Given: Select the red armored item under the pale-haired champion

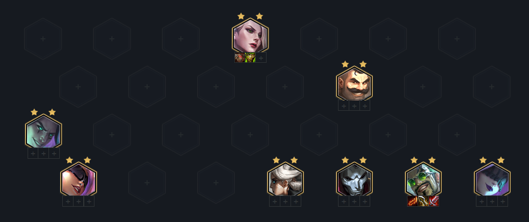Looking at the screenshot, I should (240, 57).
